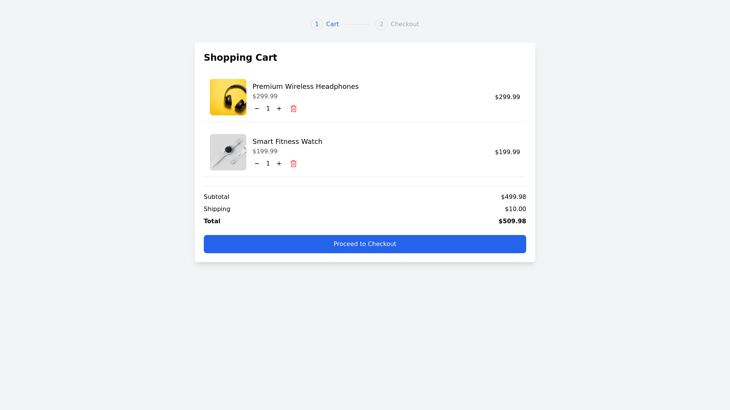
Task: Click the headphones quantity number
Action: tap(268, 109)
